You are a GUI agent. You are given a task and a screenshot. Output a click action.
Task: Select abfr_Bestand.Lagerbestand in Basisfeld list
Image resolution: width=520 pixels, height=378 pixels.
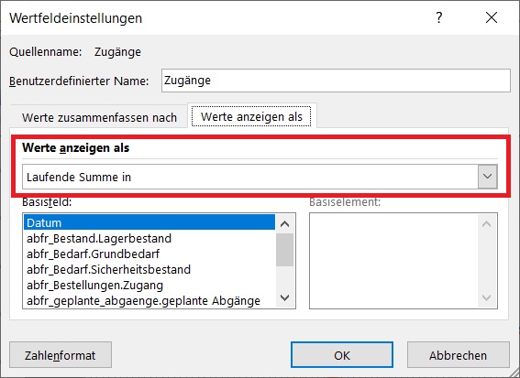coord(149,238)
